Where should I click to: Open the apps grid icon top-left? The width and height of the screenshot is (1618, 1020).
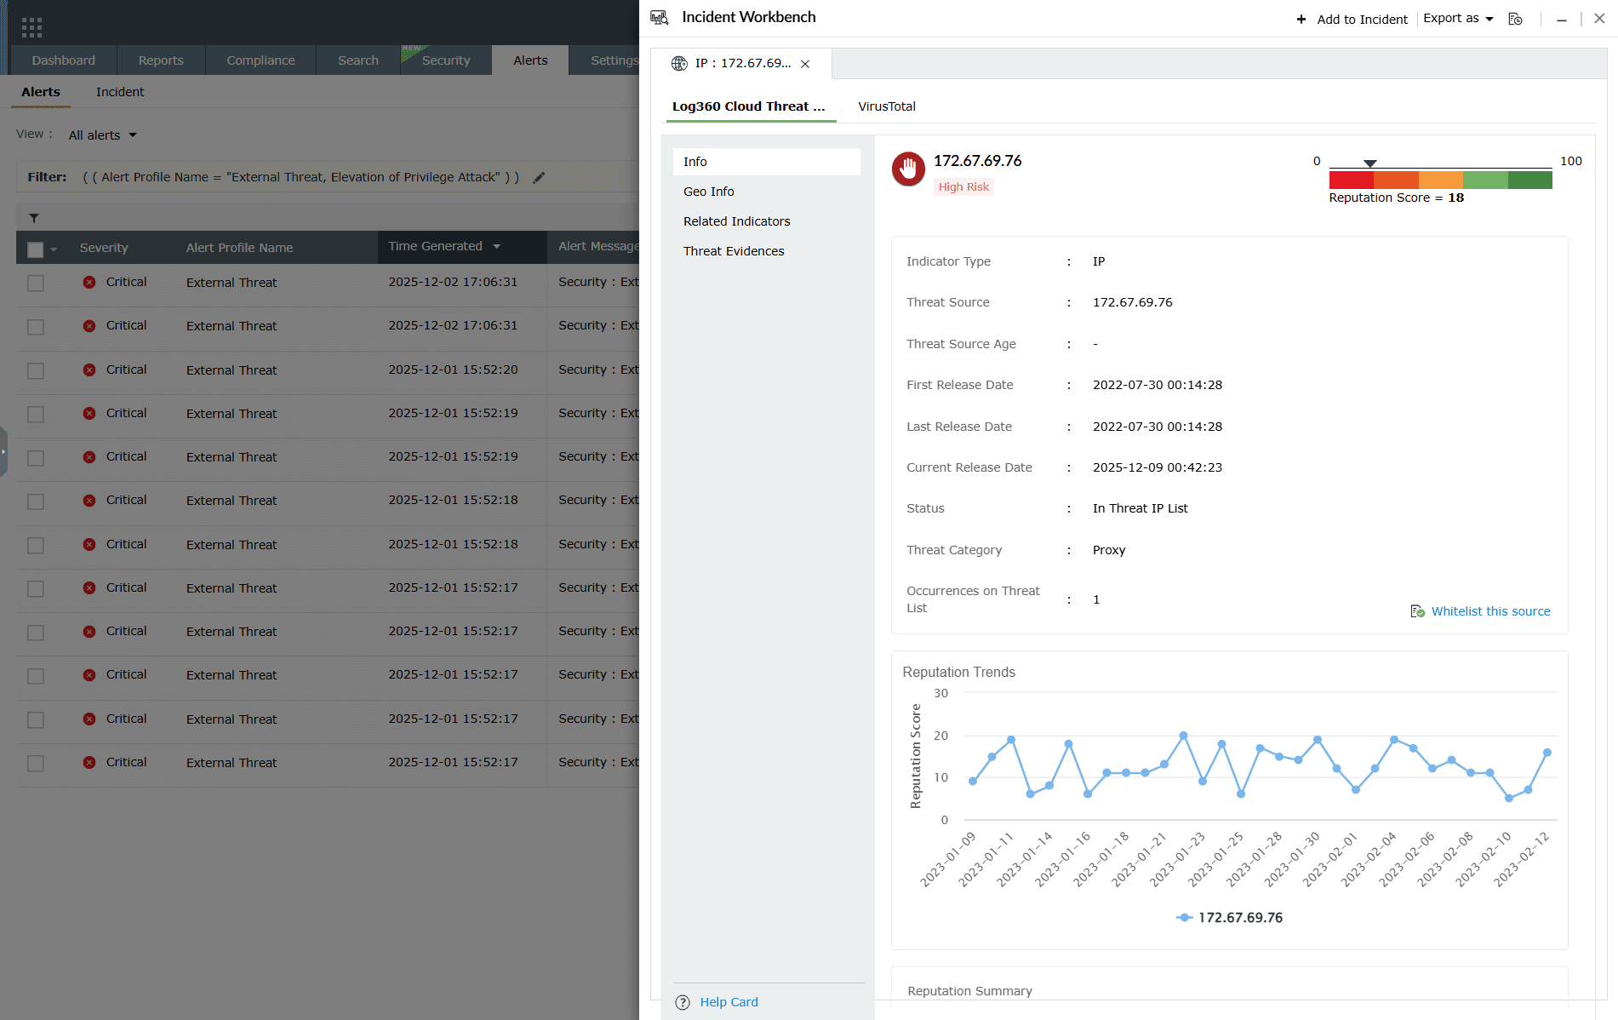tap(31, 26)
